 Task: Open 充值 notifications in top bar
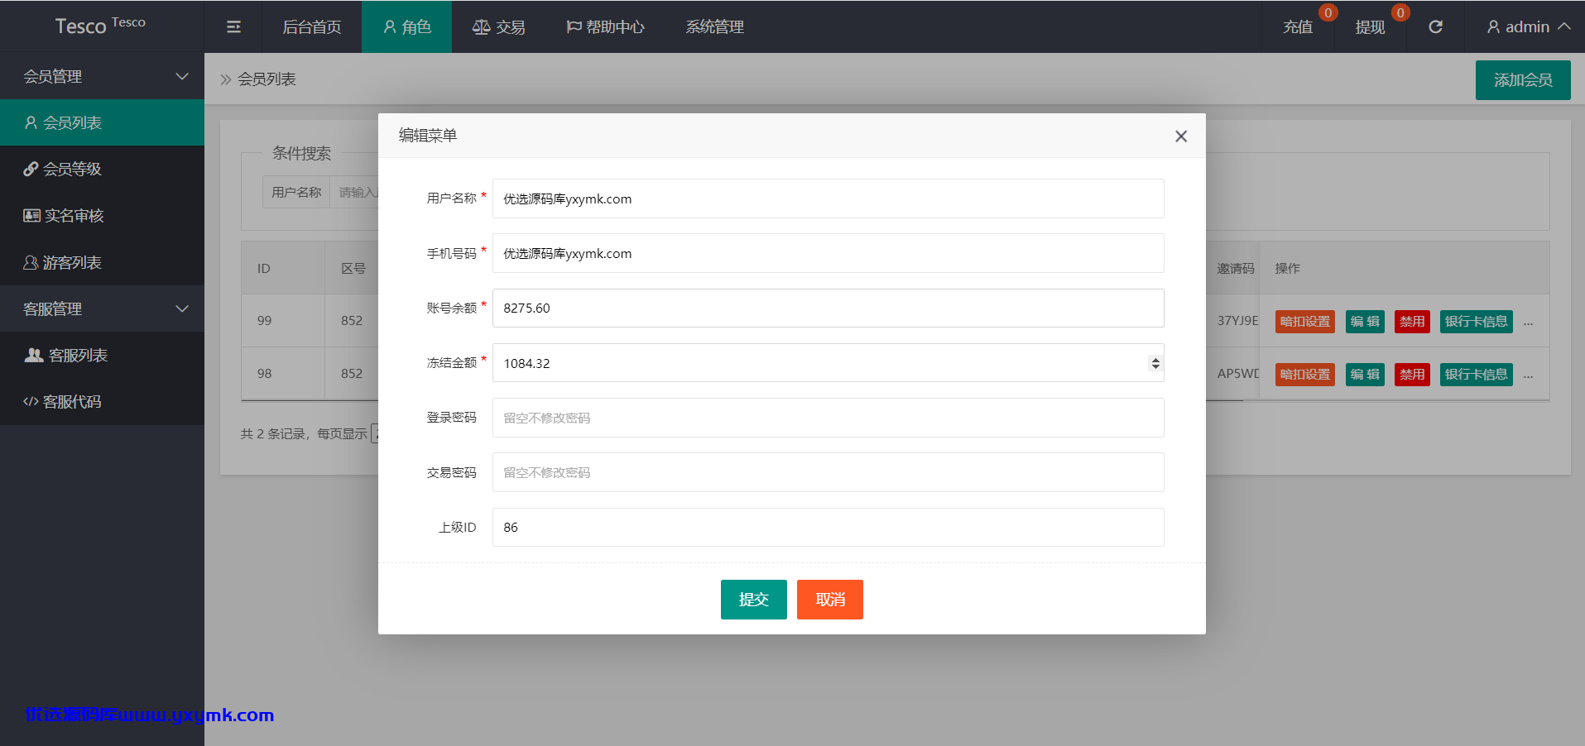click(x=1298, y=26)
